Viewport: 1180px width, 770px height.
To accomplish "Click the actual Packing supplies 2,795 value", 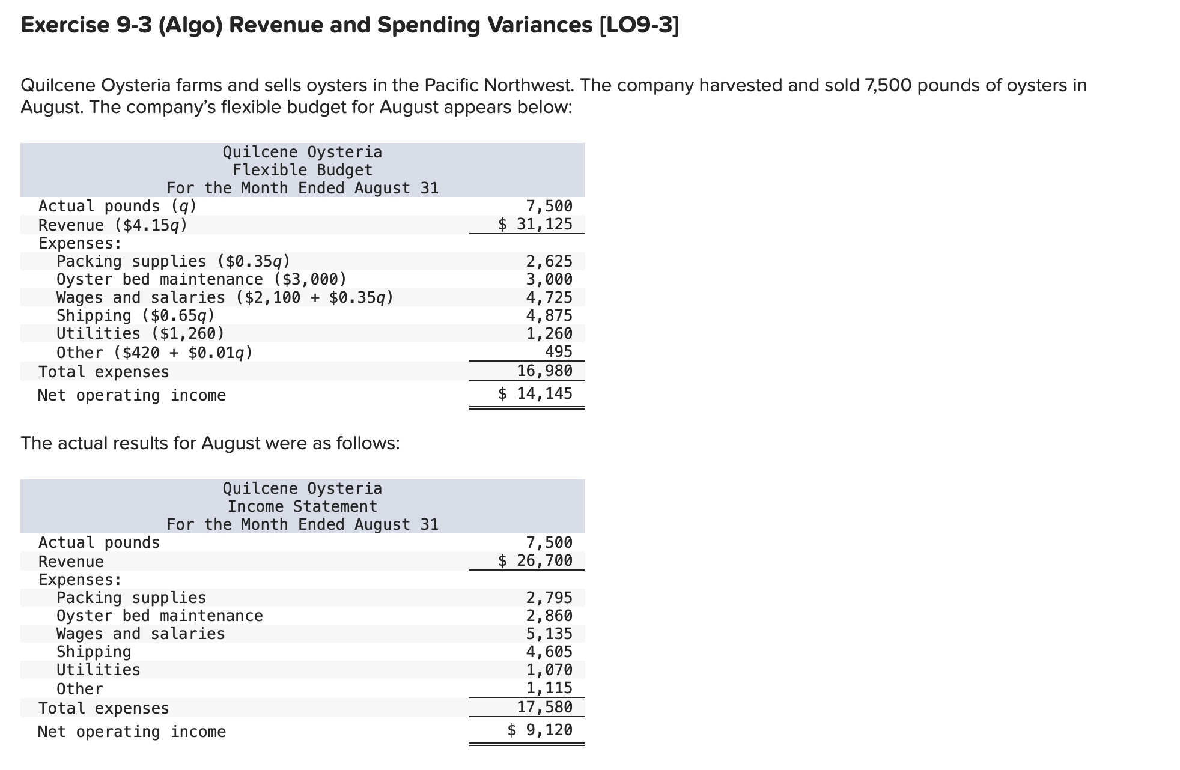I will (x=549, y=597).
